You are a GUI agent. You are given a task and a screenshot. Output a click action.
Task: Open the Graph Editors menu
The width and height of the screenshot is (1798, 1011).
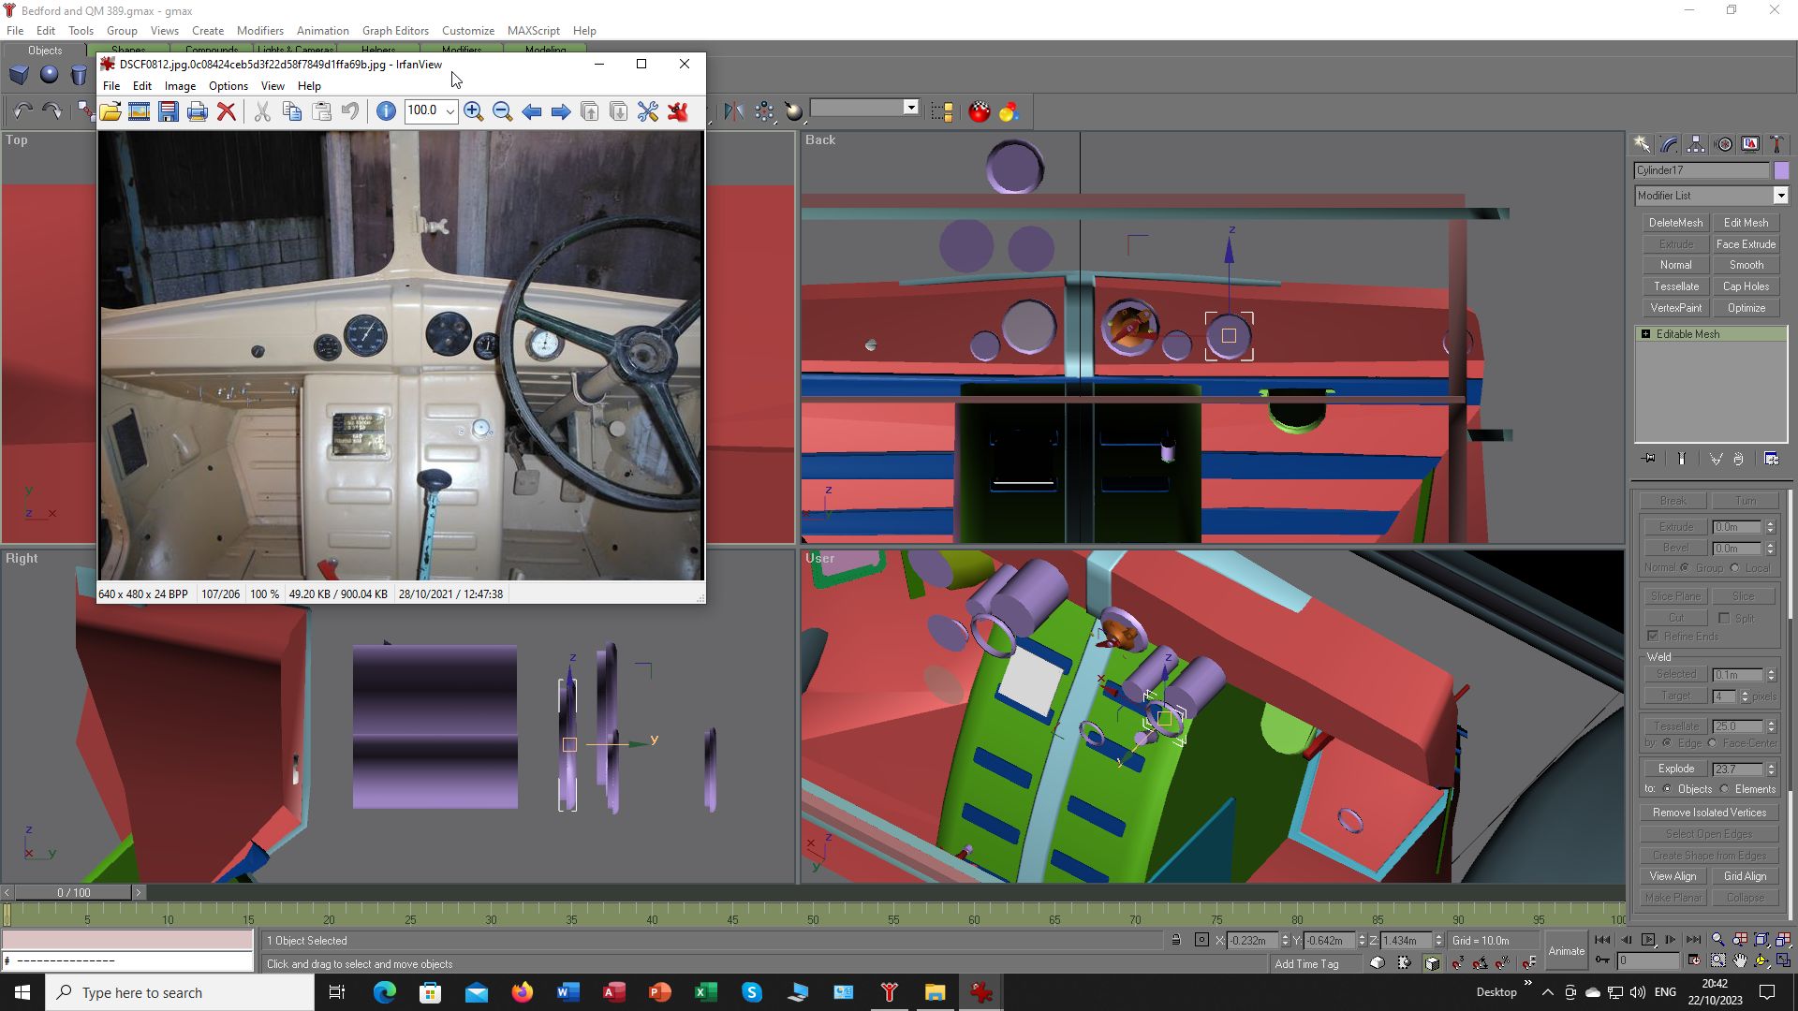(395, 31)
